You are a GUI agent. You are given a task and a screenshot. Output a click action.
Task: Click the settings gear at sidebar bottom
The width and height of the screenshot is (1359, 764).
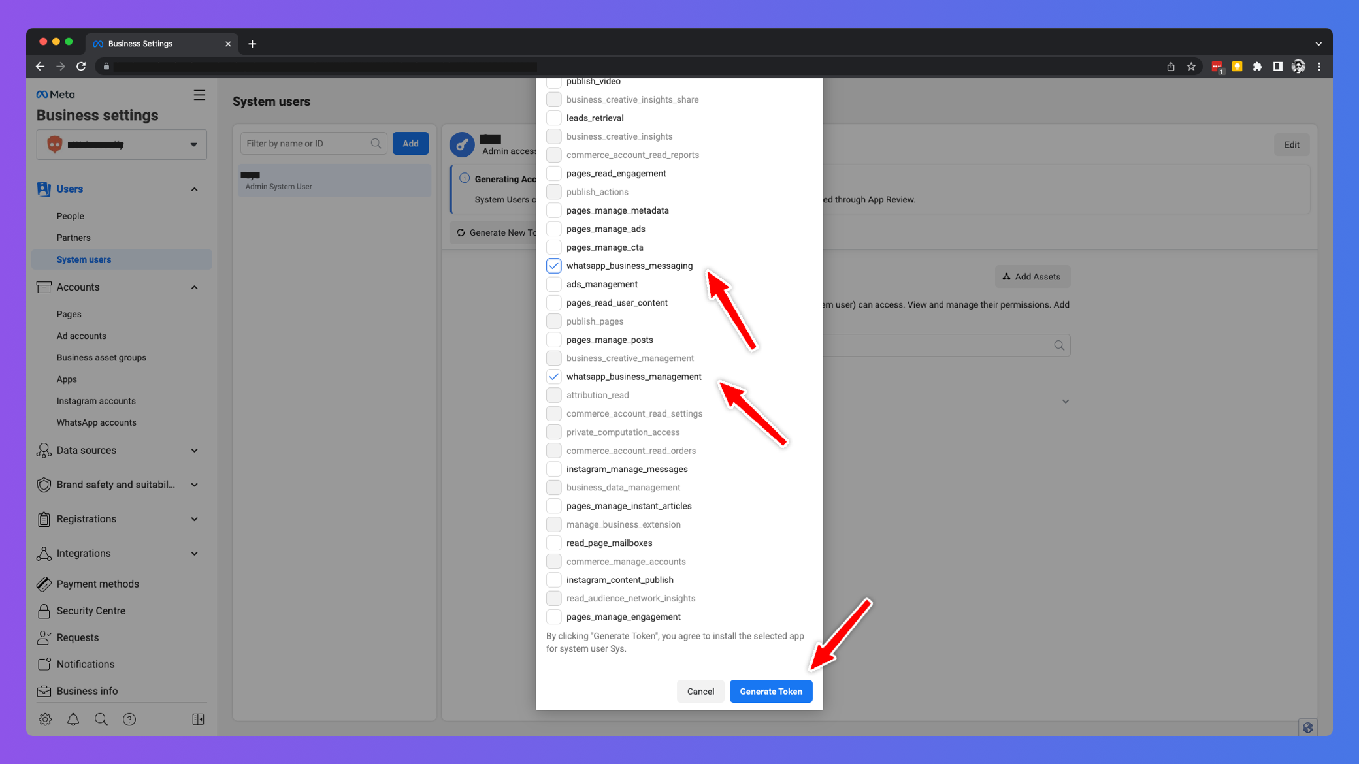[x=44, y=719]
